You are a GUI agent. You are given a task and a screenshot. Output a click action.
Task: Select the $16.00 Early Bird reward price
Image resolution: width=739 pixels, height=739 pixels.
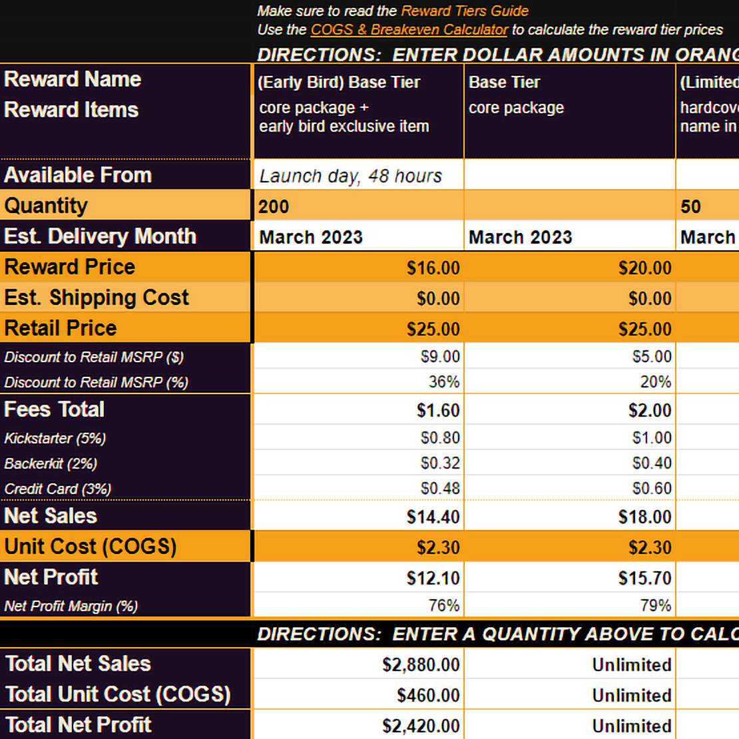pos(358,268)
